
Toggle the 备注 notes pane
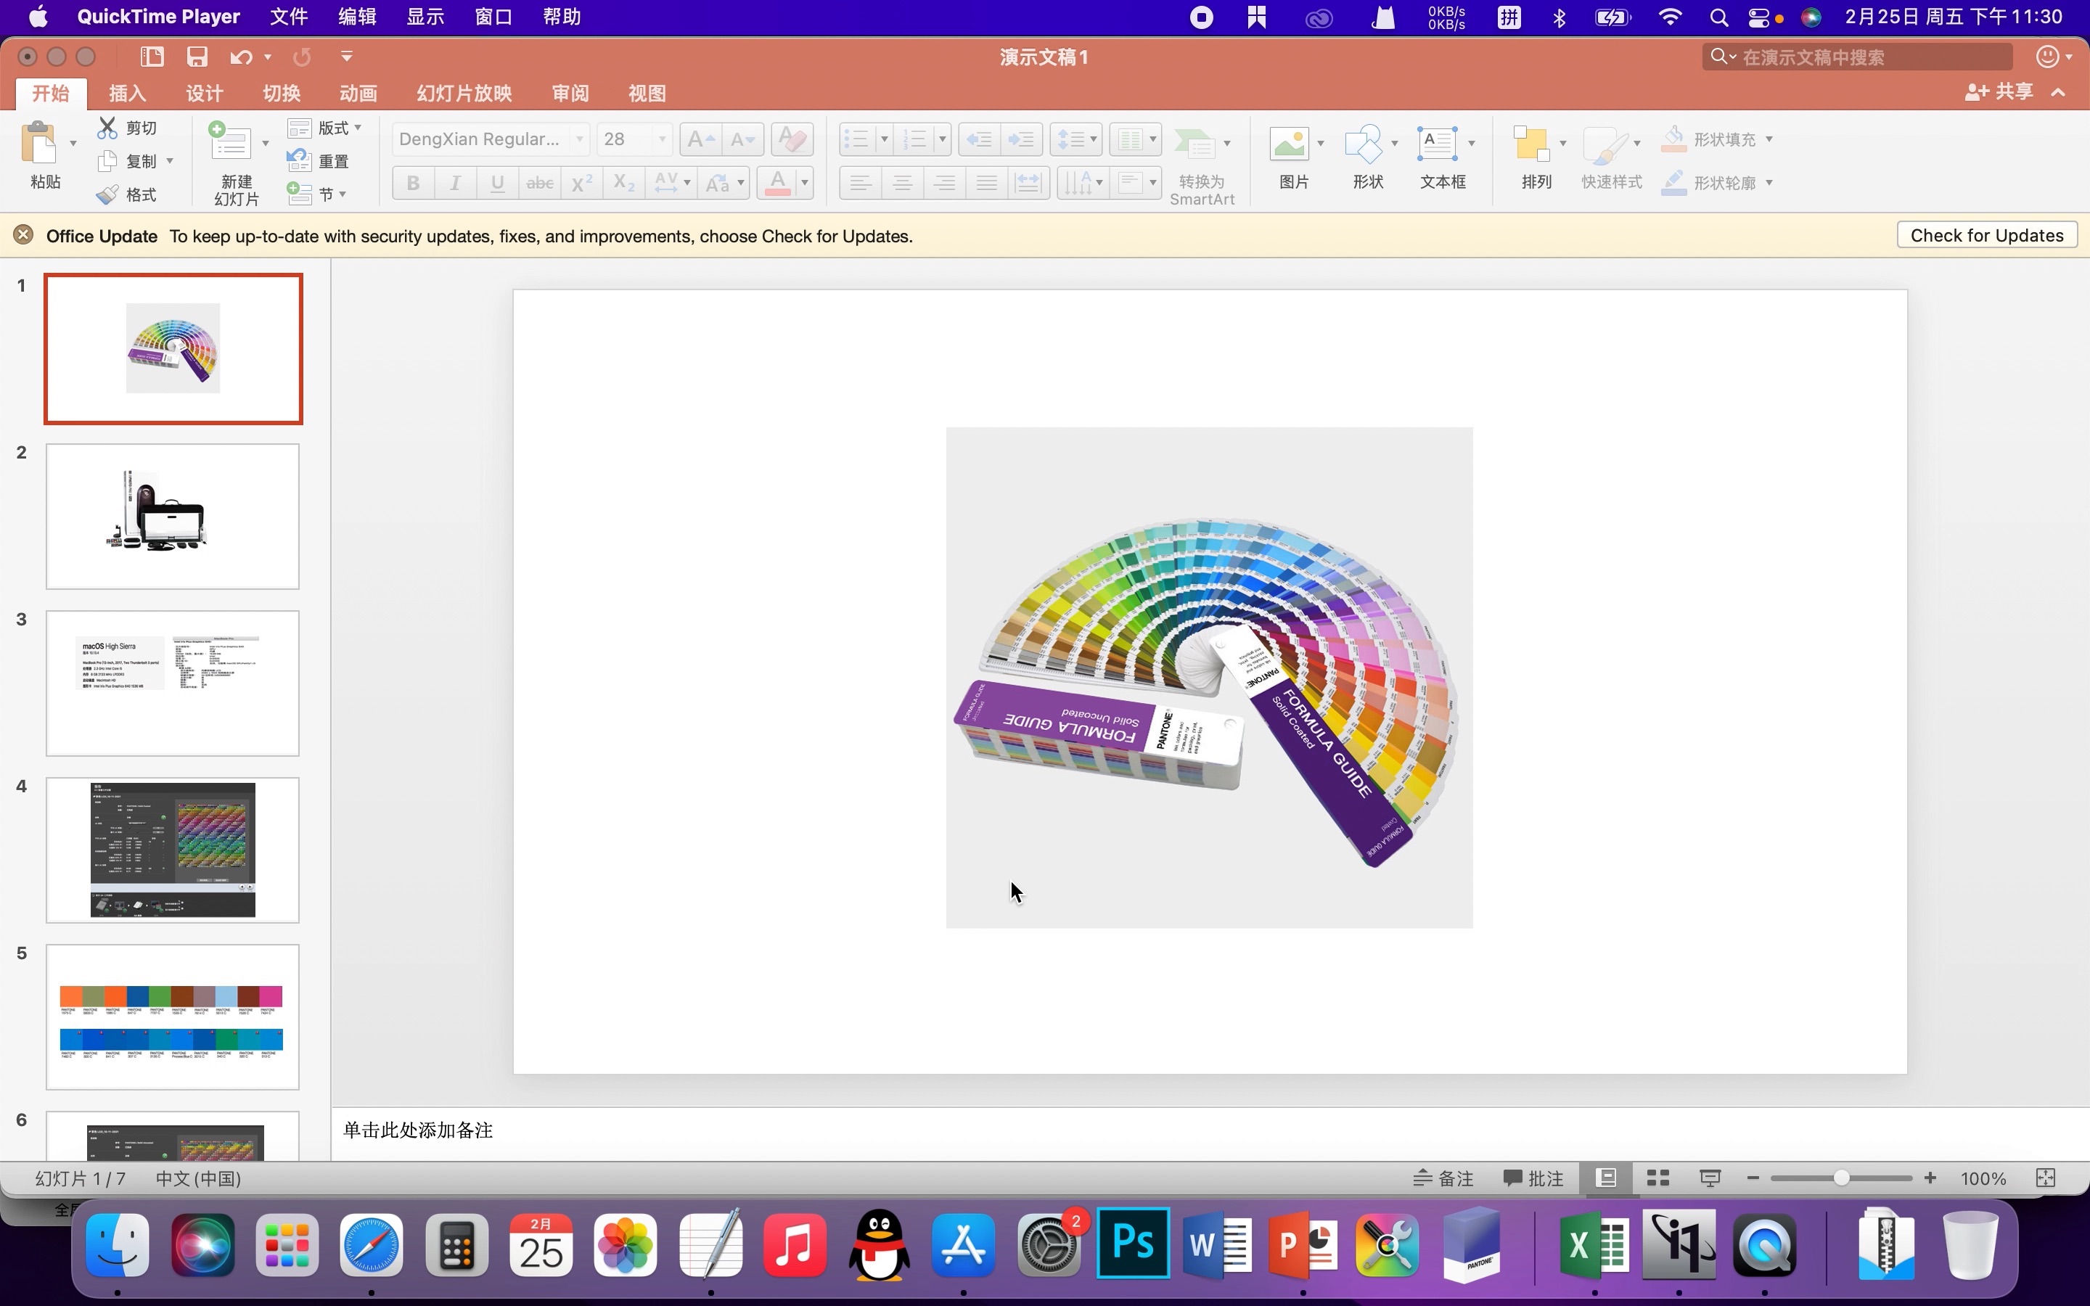(x=1444, y=1178)
